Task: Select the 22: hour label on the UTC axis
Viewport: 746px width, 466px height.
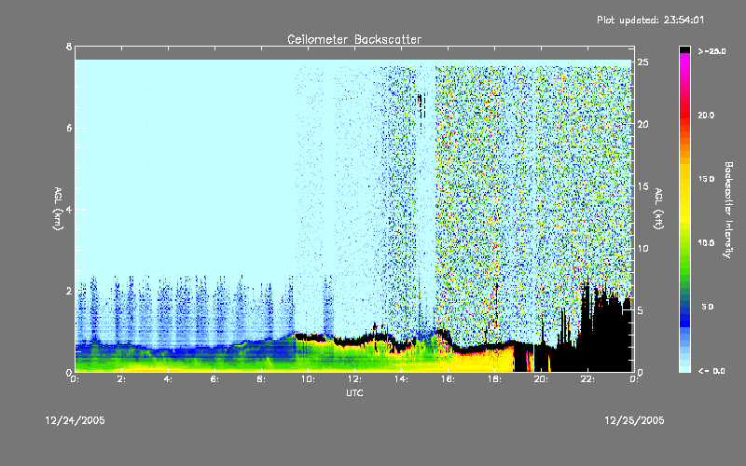Action: coord(587,379)
